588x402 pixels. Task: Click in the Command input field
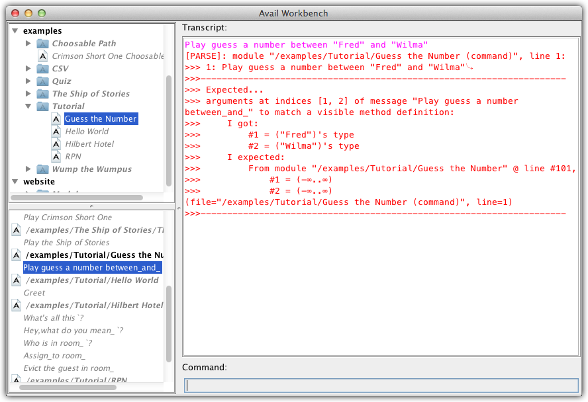coord(381,385)
